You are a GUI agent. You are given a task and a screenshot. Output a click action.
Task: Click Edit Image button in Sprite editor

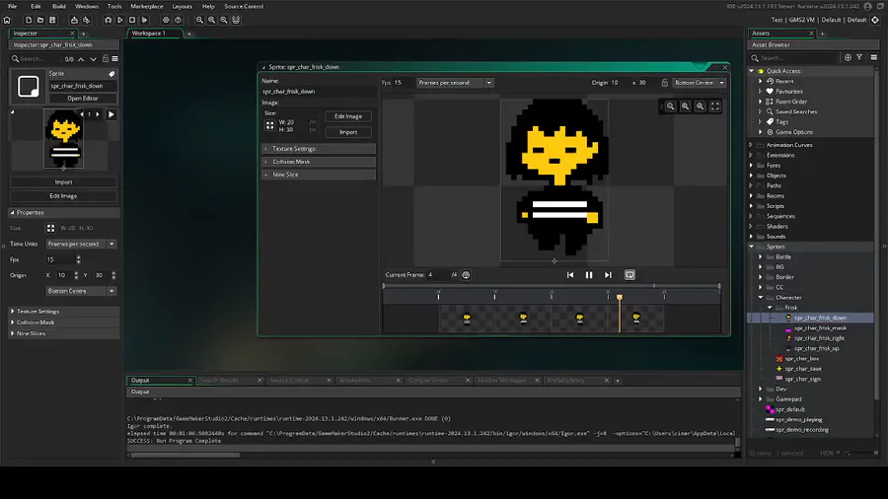coord(348,116)
